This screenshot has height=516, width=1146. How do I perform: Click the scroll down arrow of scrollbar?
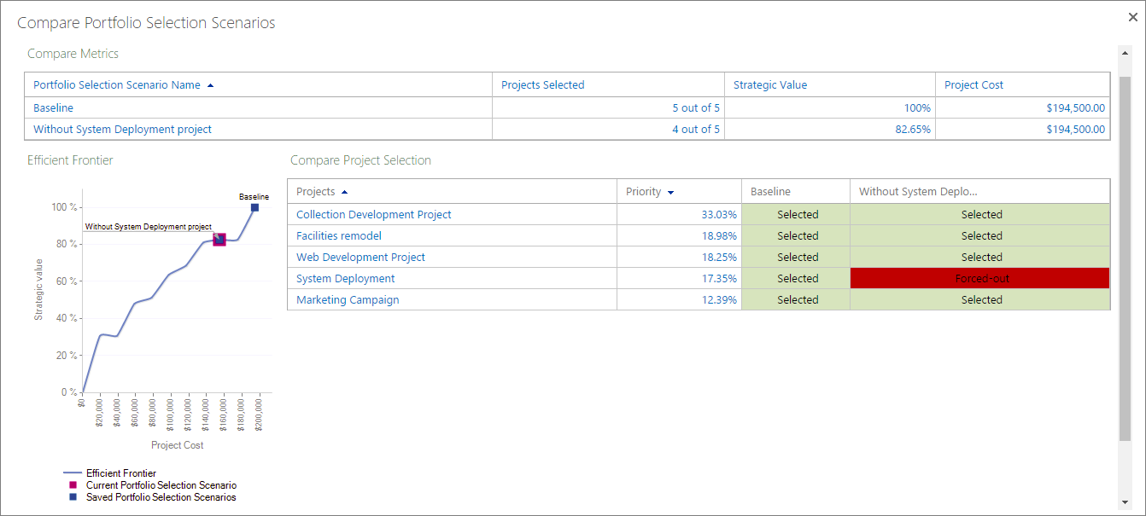tap(1125, 502)
